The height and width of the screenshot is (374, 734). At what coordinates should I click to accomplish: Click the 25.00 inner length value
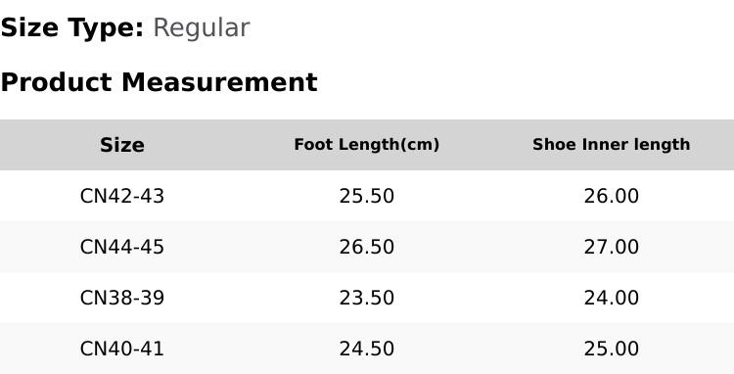point(612,349)
